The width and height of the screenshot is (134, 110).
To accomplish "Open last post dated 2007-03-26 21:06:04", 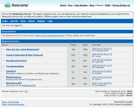I will 102,60.
